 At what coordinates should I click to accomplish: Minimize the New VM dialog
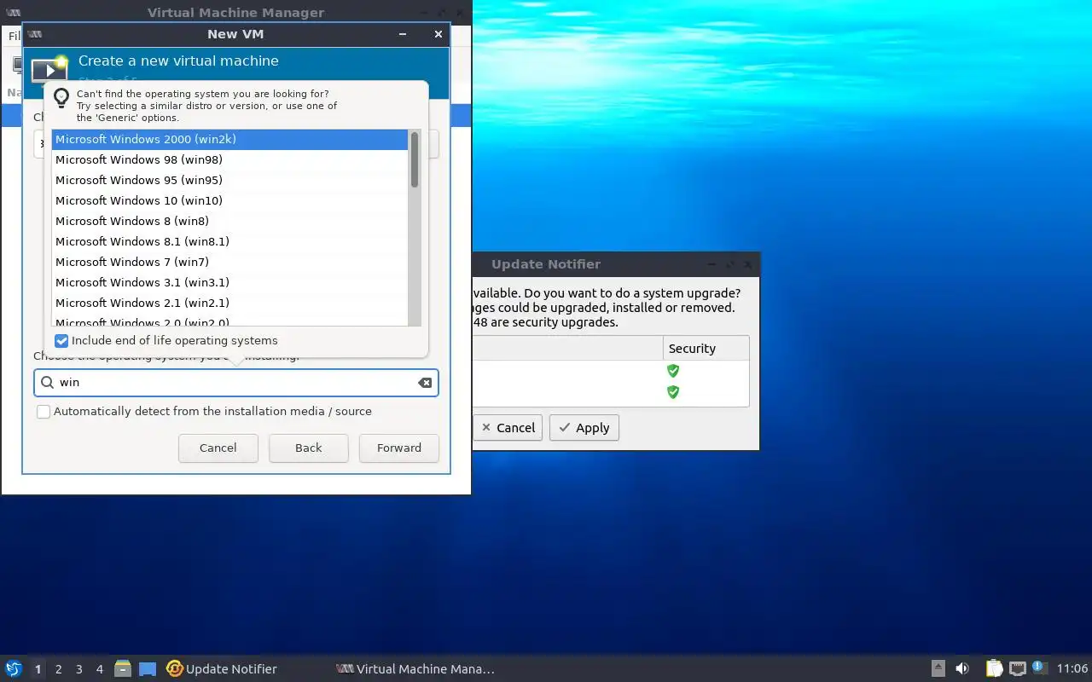click(x=403, y=34)
